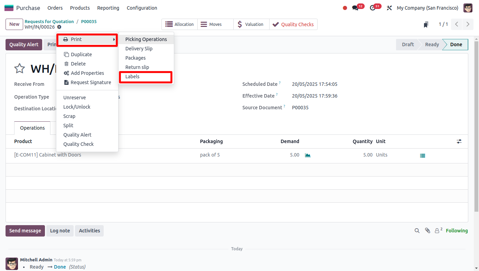
Task: Open detailed operations list icon for Cabinet
Action: coord(422,155)
